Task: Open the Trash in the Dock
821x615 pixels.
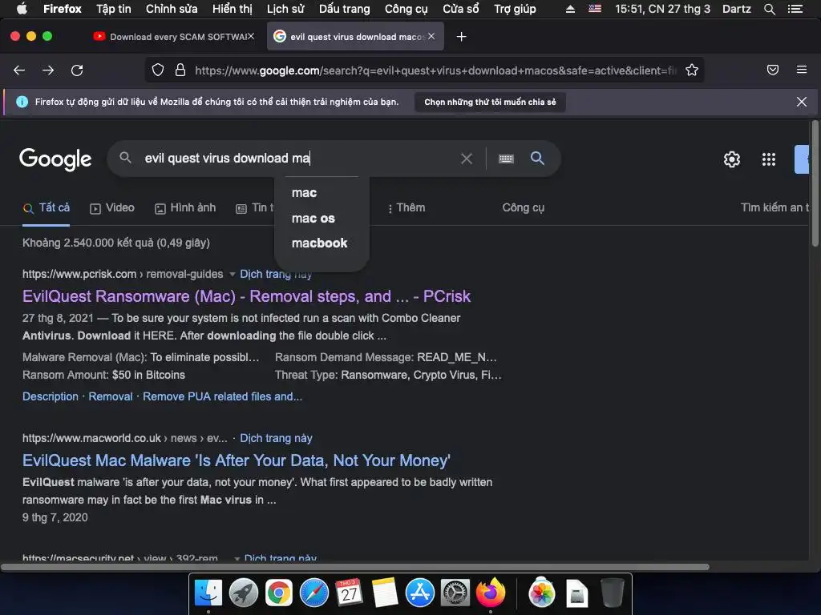Action: tap(612, 593)
